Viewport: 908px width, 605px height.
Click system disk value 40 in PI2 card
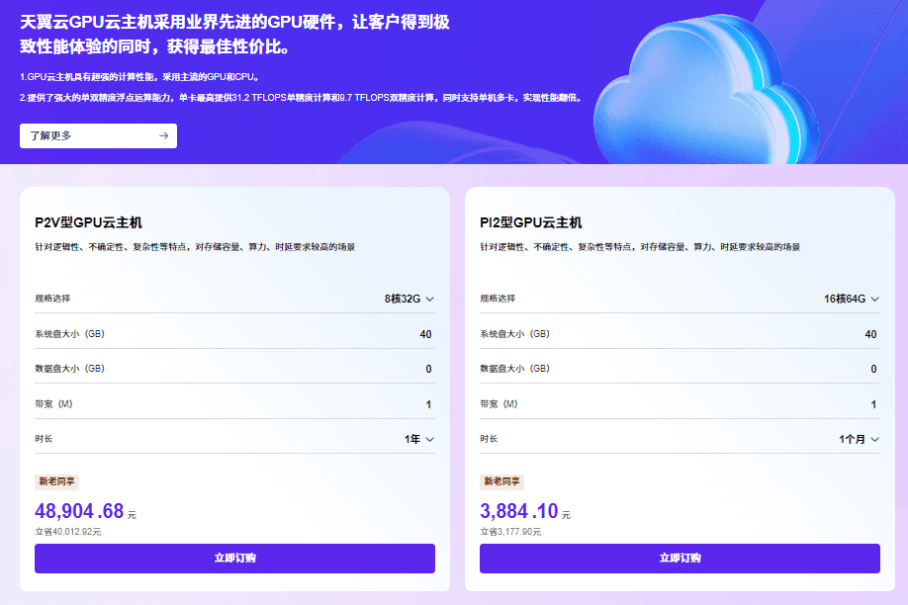[870, 334]
